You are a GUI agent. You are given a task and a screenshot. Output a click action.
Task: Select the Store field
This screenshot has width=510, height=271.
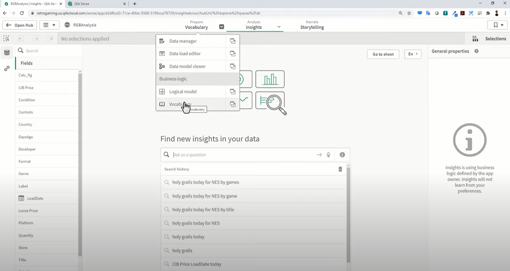[x=46, y=248]
